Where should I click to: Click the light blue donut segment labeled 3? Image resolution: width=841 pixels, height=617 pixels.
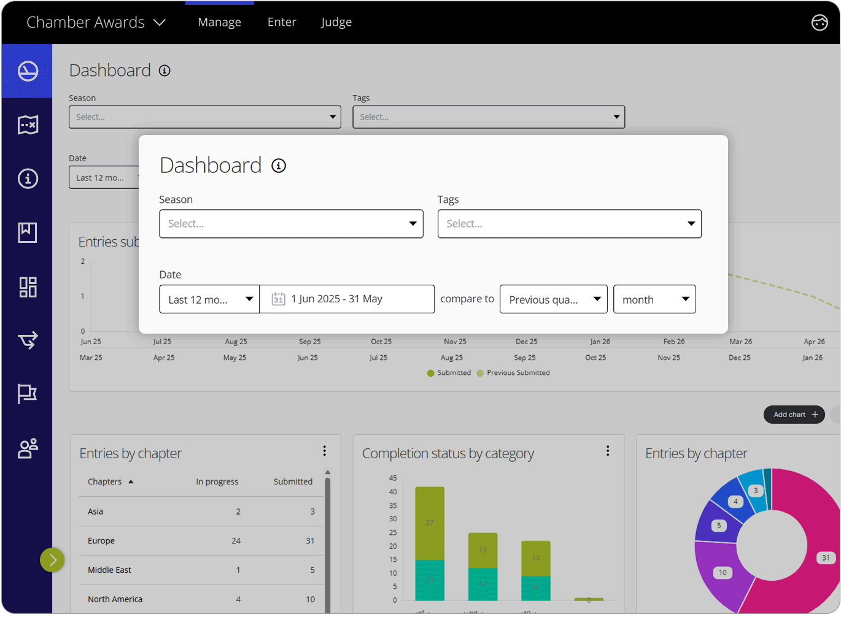click(x=756, y=491)
